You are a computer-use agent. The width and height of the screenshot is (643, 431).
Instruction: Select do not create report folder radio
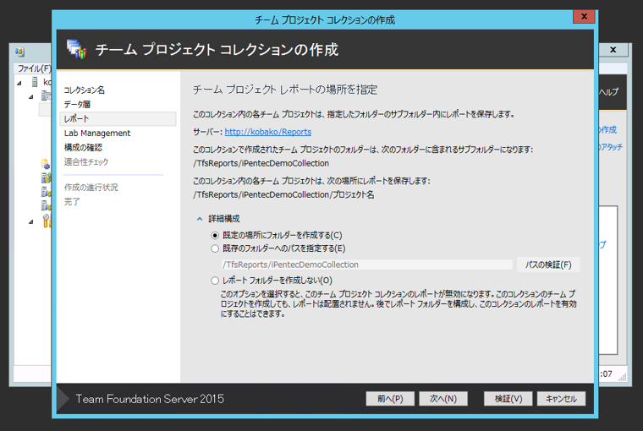click(215, 281)
